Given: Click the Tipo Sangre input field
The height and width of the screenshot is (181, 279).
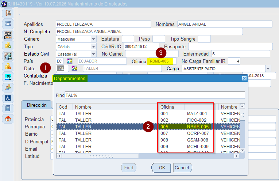Looking at the screenshot, I should click(x=204, y=39).
